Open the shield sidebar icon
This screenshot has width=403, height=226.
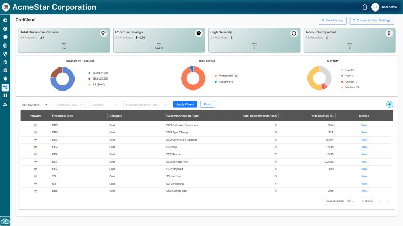(5, 53)
